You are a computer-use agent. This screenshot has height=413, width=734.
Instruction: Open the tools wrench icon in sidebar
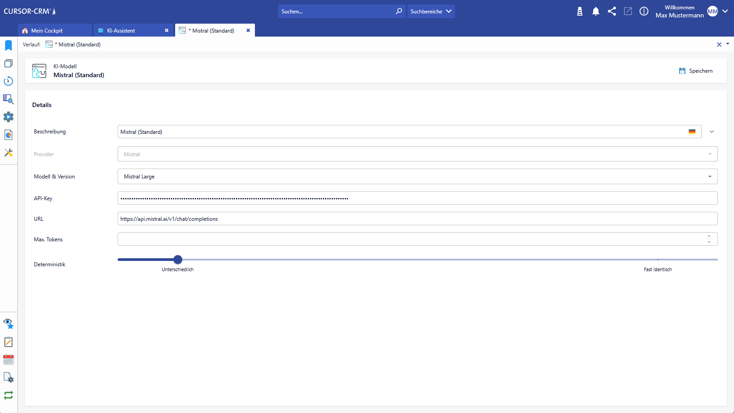(8, 153)
